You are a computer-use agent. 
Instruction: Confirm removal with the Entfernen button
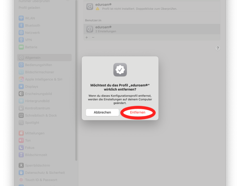tap(138, 112)
